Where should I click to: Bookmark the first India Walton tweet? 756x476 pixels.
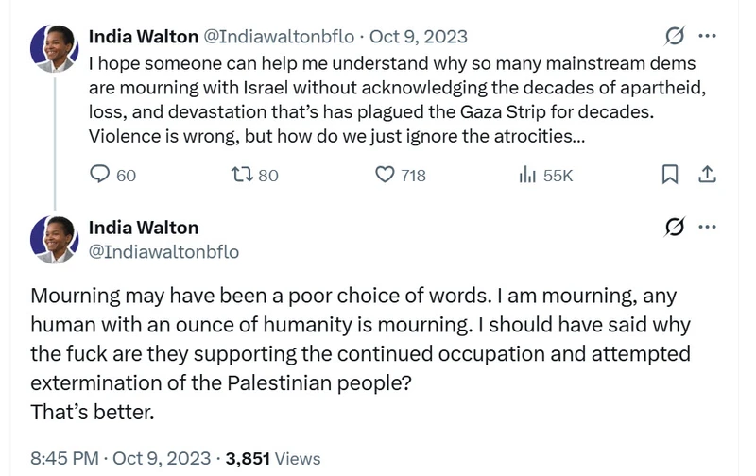(x=670, y=175)
